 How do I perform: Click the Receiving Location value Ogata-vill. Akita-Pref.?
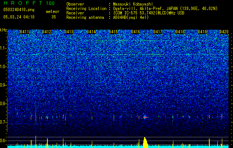point(165,9)
